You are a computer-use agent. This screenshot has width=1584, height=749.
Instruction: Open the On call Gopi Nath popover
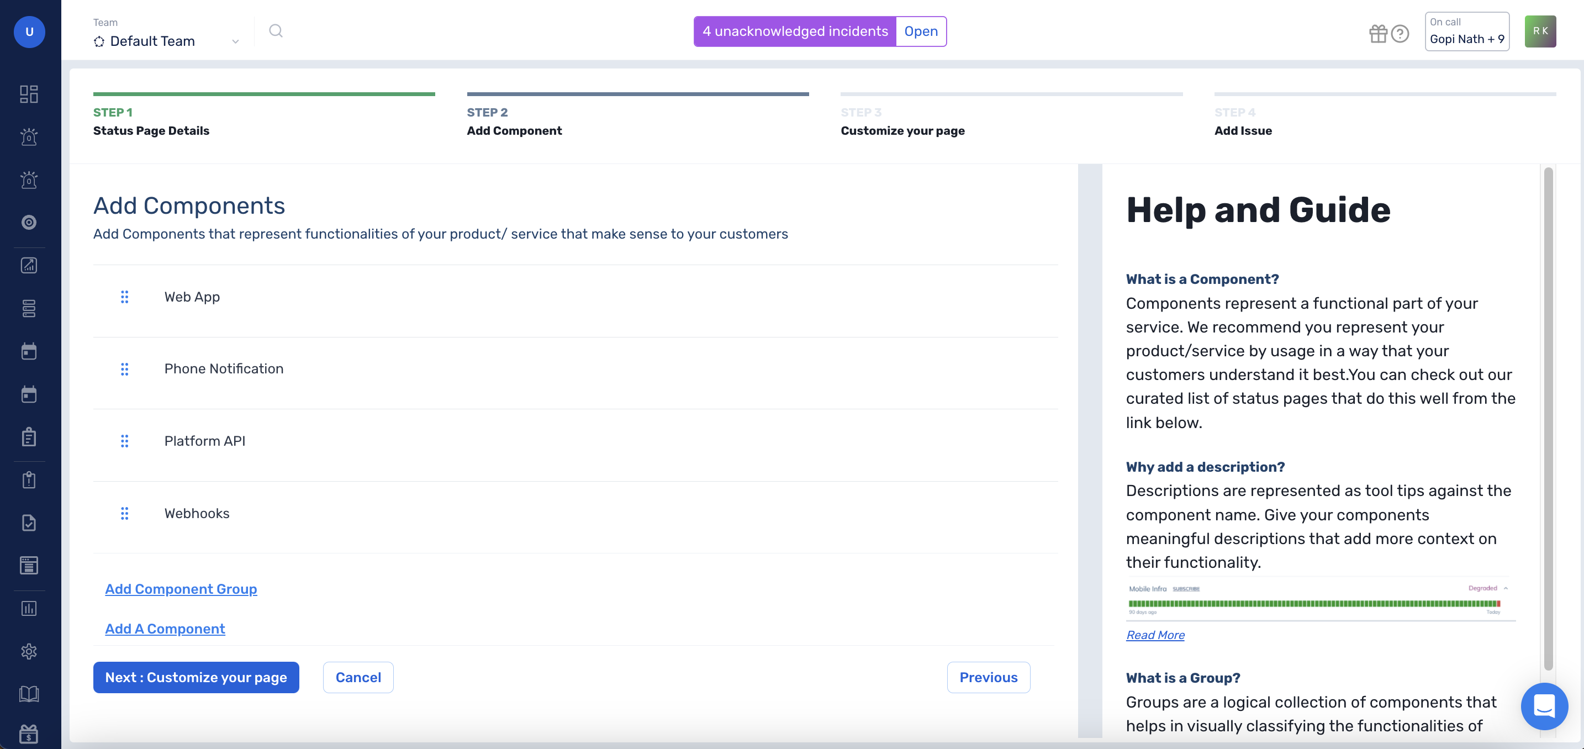tap(1466, 31)
